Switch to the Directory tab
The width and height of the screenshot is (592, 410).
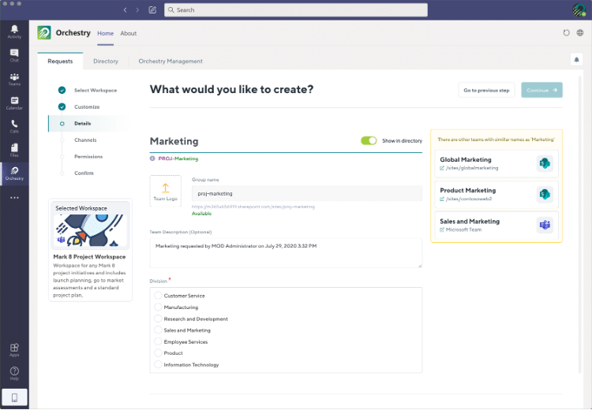click(x=105, y=61)
